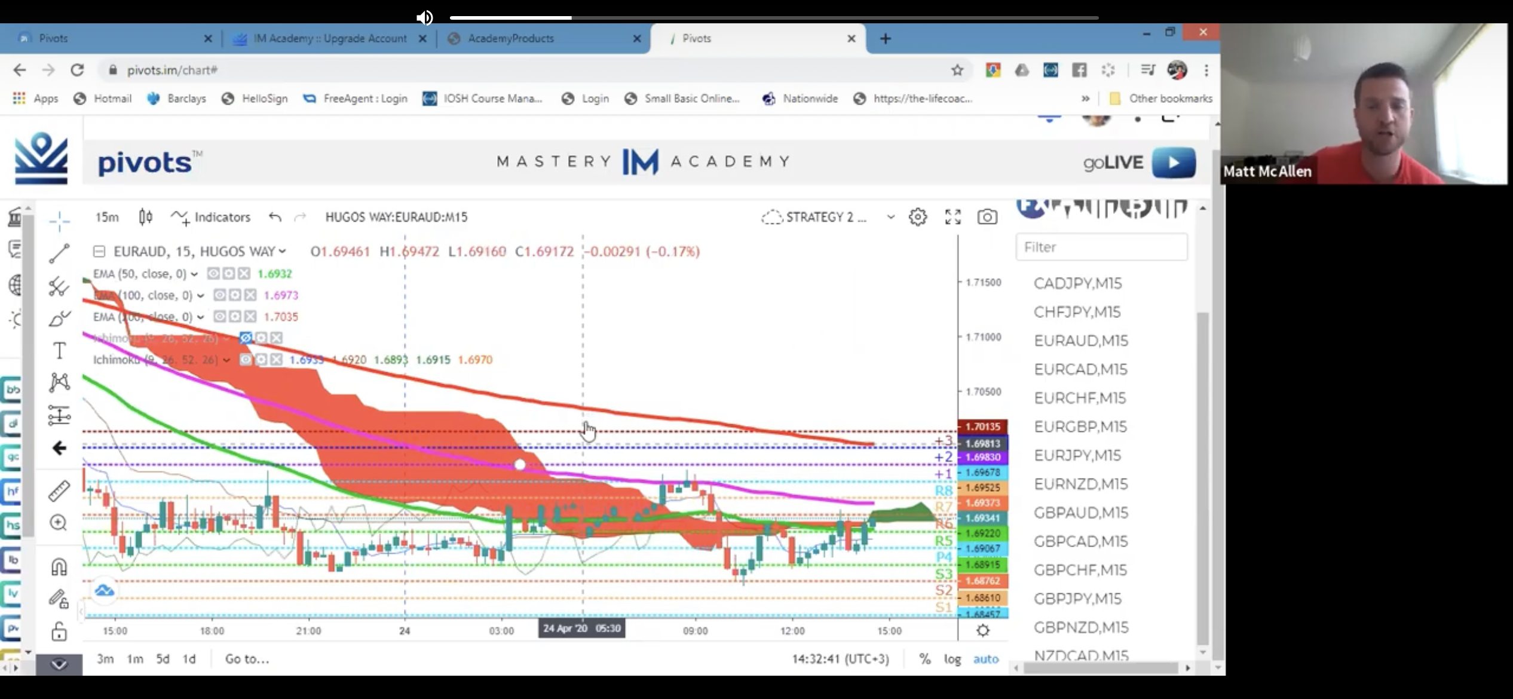Expand the STRATEGY 2 dropdown

pos(890,217)
